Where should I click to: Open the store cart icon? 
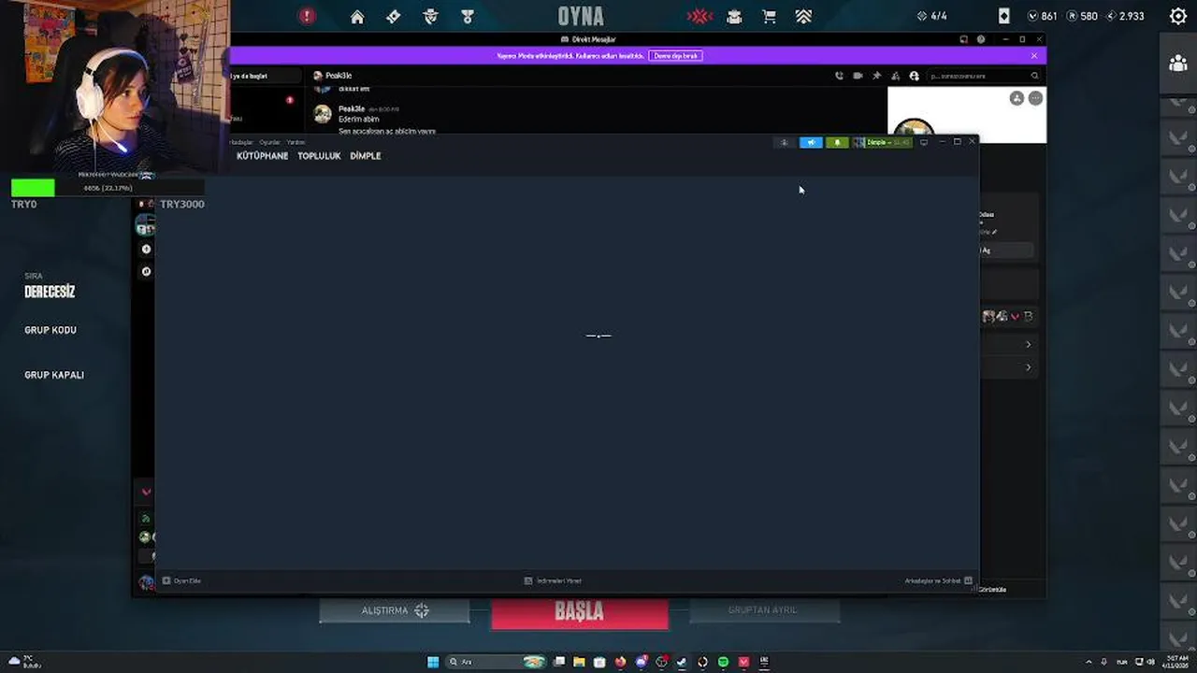769,16
